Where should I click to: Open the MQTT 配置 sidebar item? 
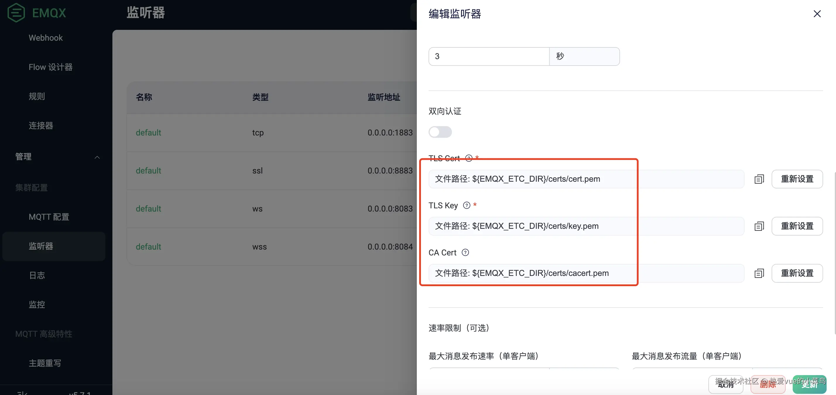click(x=49, y=217)
